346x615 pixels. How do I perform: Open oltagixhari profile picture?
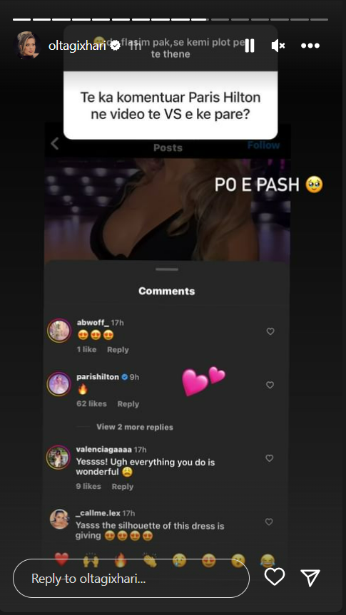click(x=28, y=45)
